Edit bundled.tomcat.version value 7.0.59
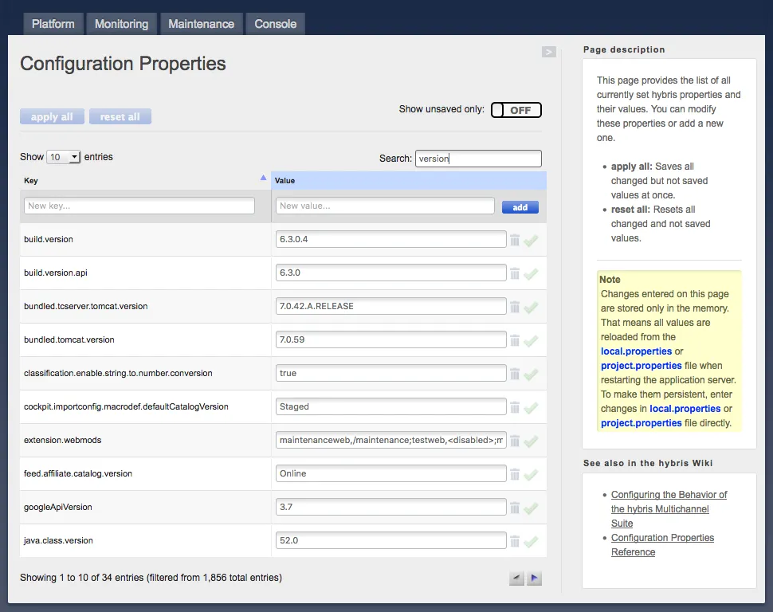This screenshot has height=612, width=773. click(x=391, y=339)
